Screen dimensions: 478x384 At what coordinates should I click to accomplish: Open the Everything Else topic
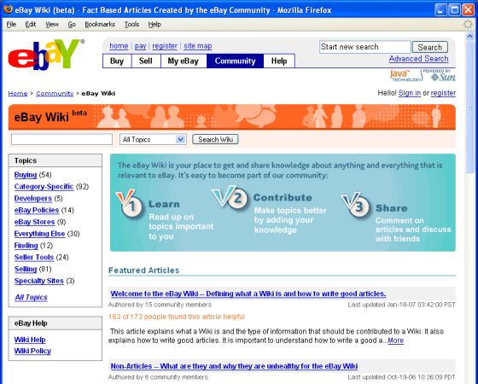click(39, 234)
